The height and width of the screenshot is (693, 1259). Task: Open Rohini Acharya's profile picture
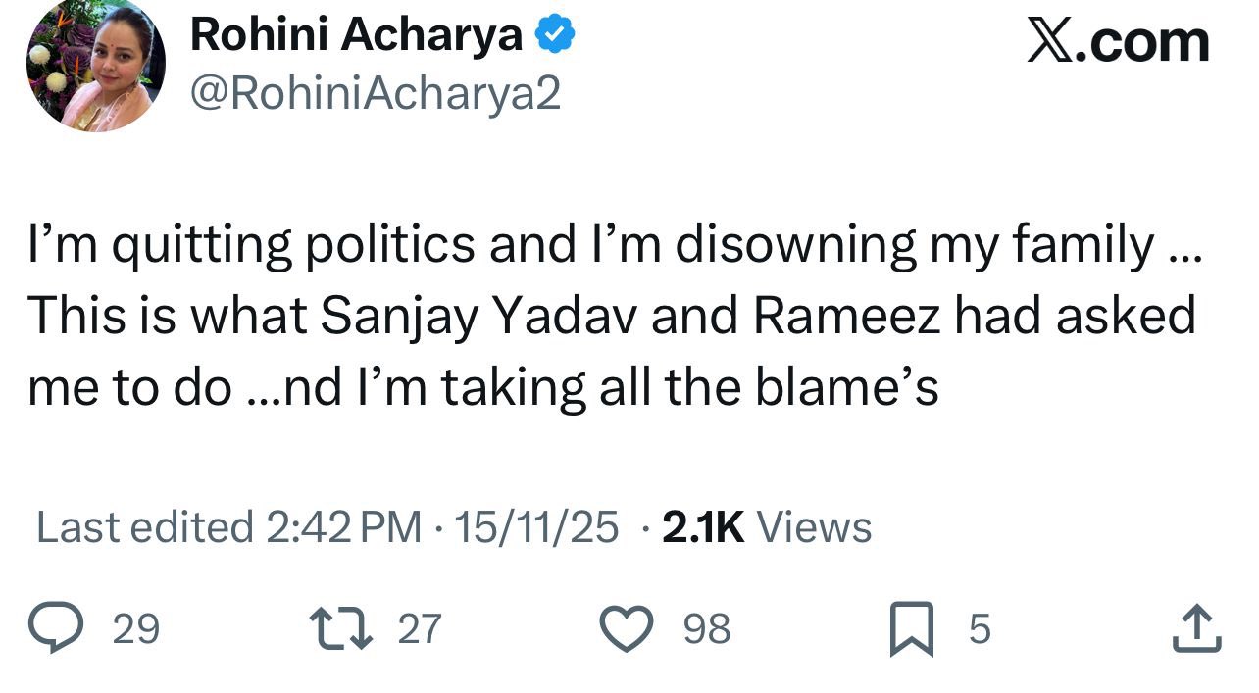pos(96,64)
